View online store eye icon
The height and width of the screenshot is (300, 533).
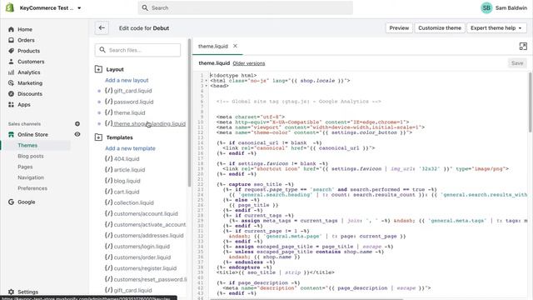click(x=77, y=134)
